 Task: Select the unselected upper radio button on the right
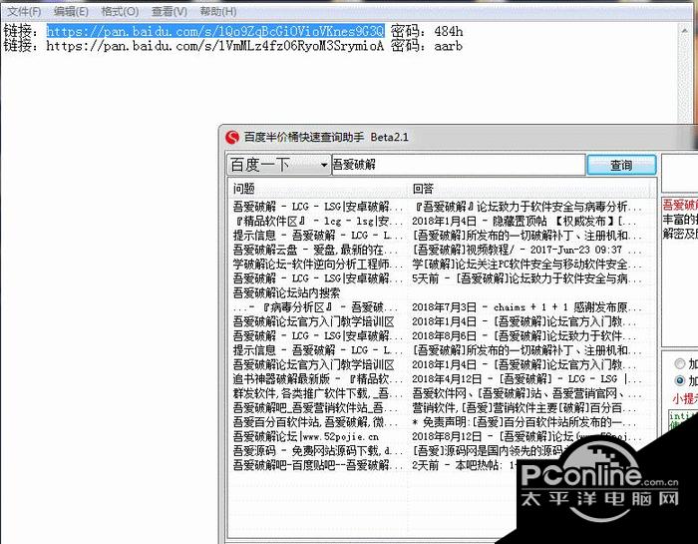pos(679,363)
